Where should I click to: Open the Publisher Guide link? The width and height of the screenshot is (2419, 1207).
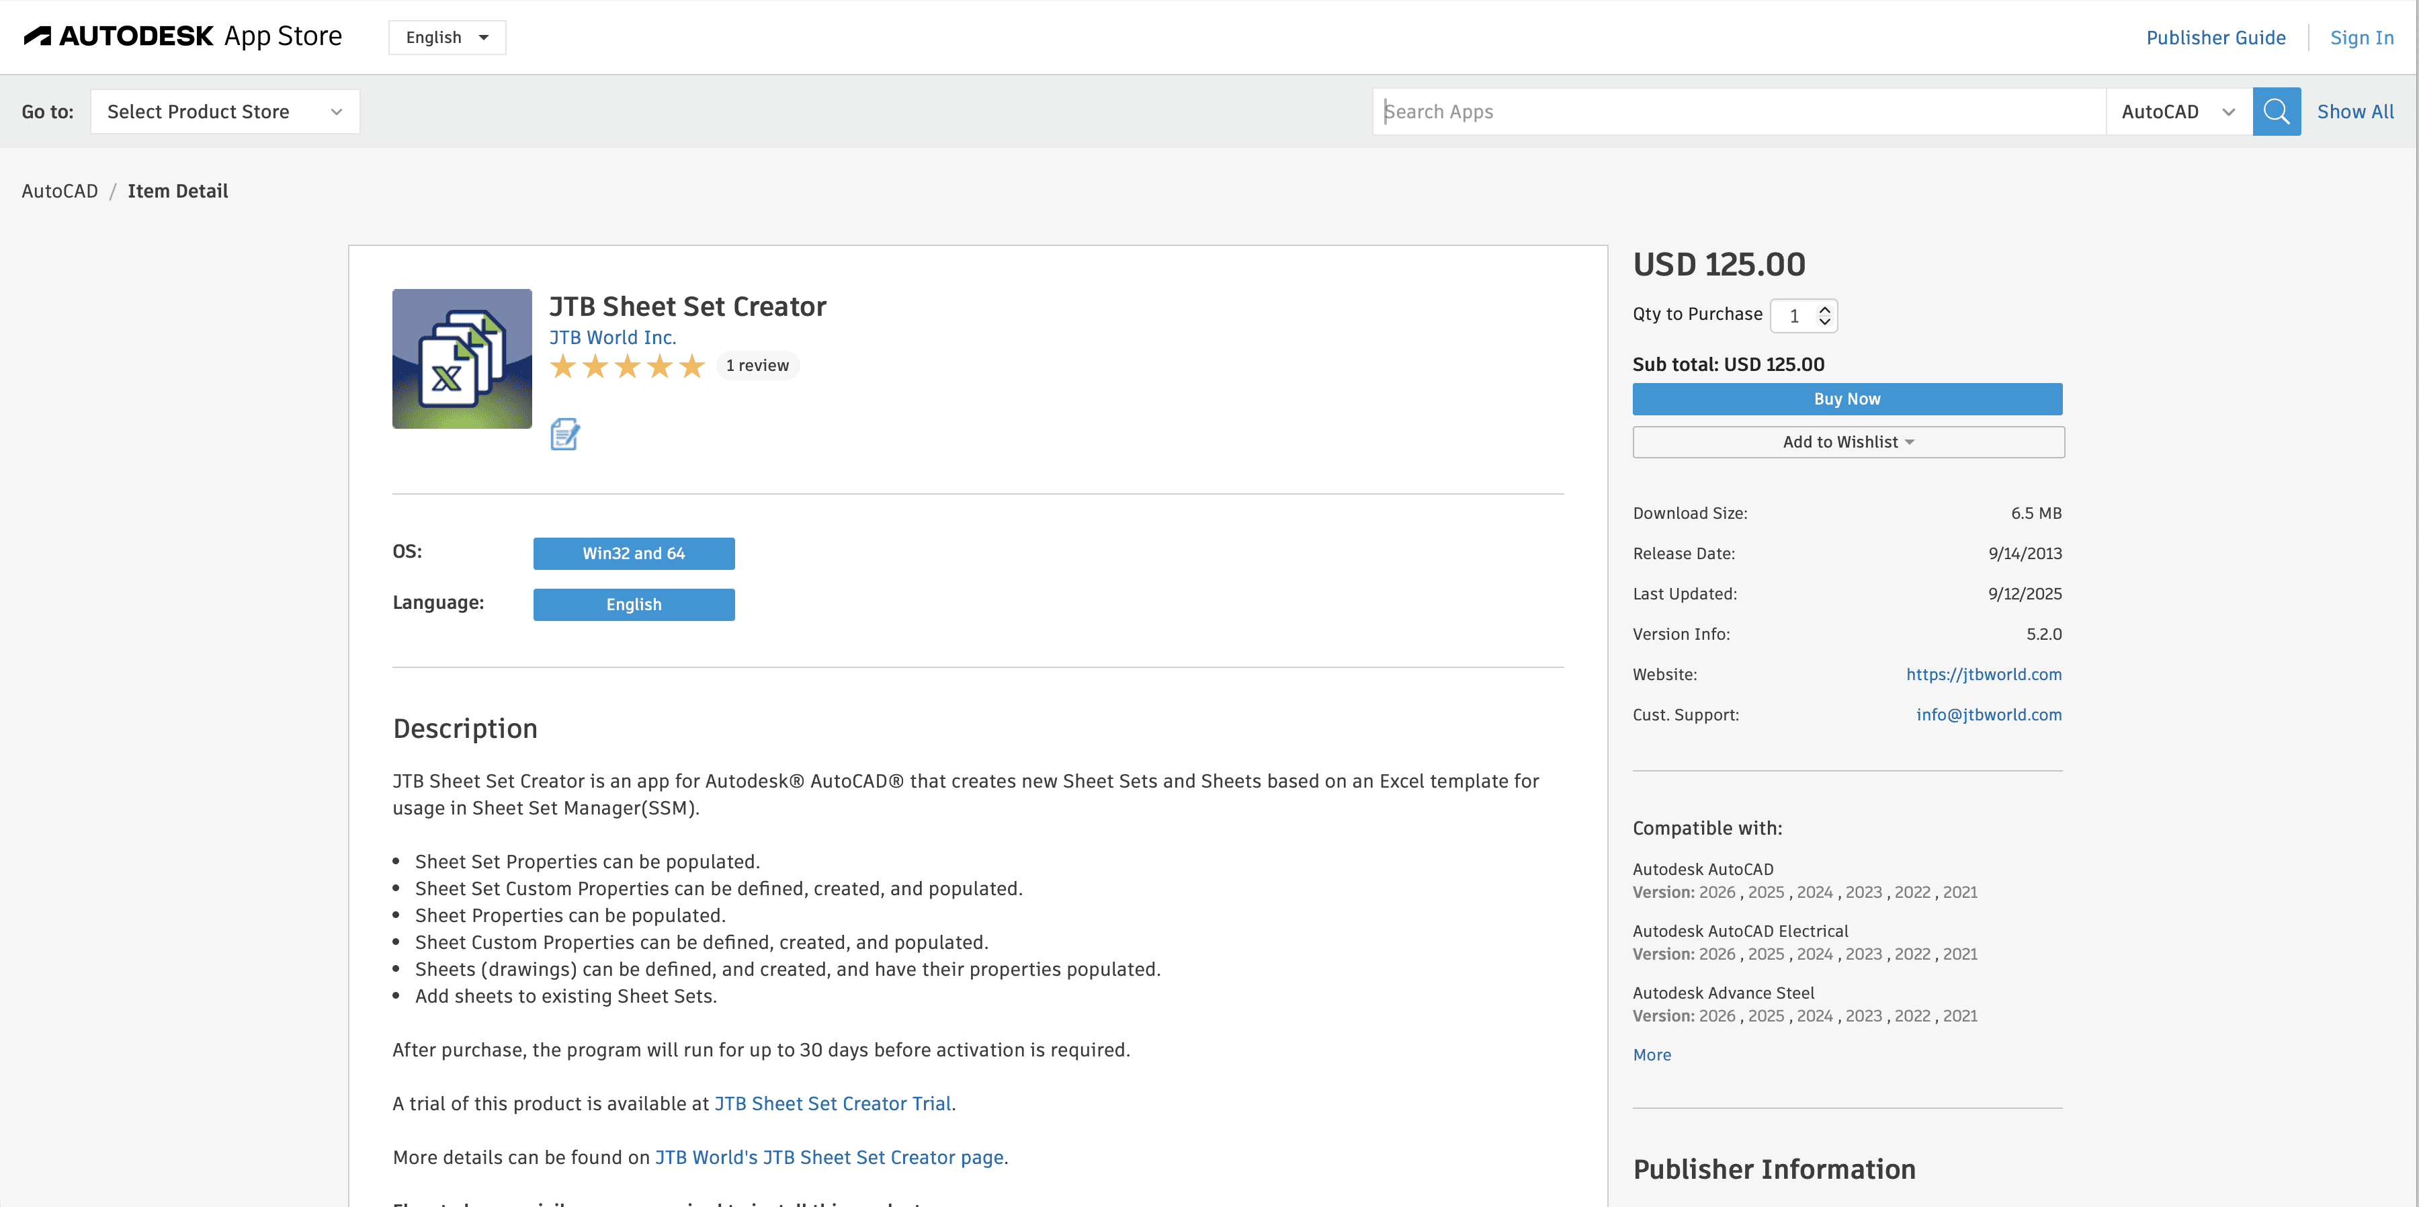coord(2215,38)
